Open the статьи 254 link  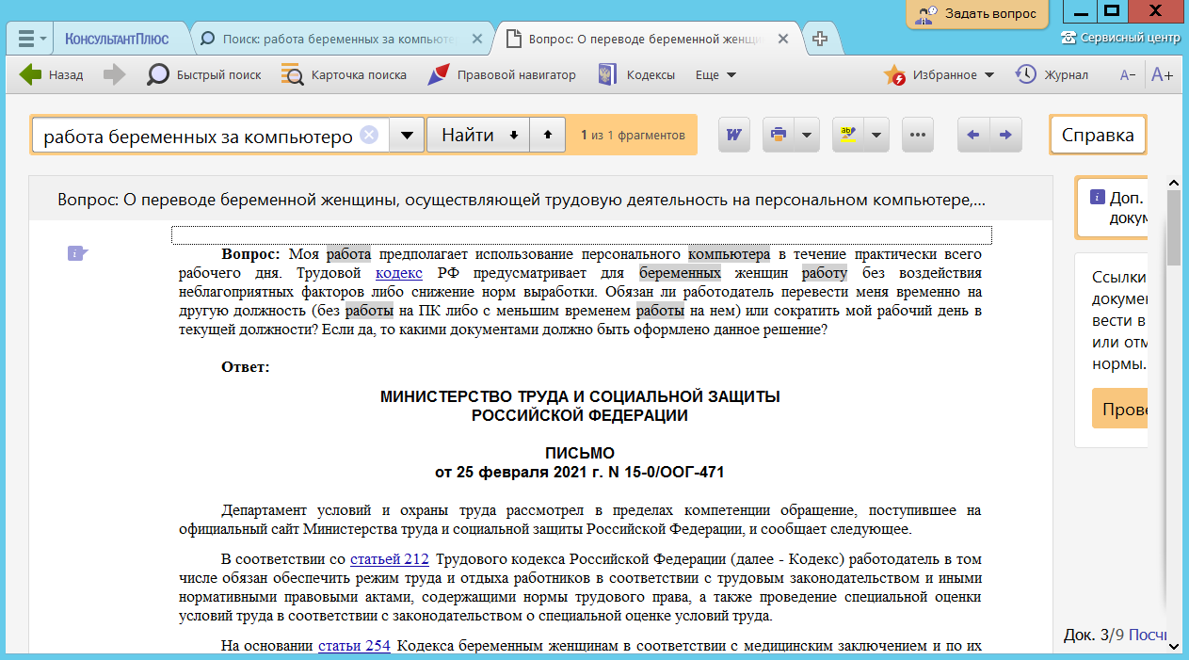point(354,646)
